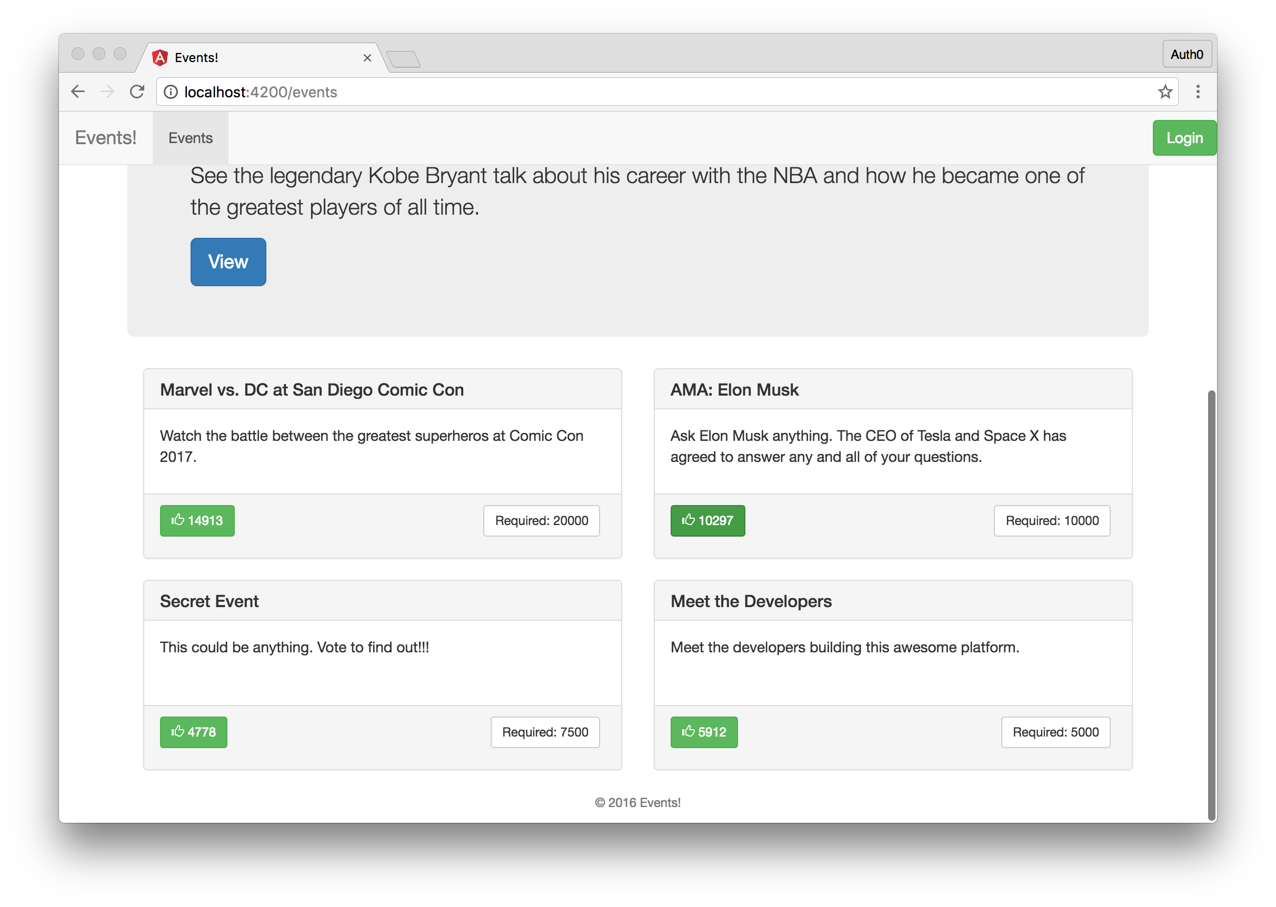Upvote Secret Event (4778)
Screen dimensions: 1276x907
[193, 732]
